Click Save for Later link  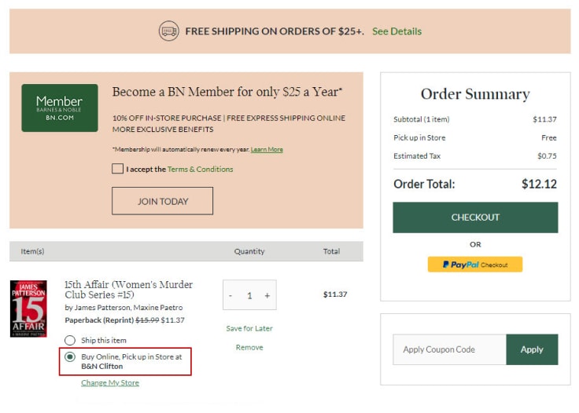pos(249,328)
